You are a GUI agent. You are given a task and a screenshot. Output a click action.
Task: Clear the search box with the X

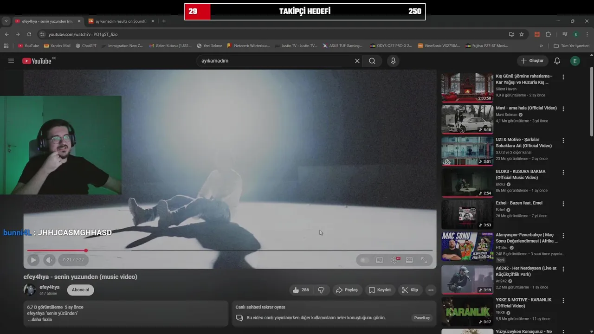pos(357,61)
